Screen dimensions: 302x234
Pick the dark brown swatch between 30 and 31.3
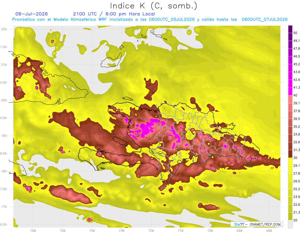(290, 154)
